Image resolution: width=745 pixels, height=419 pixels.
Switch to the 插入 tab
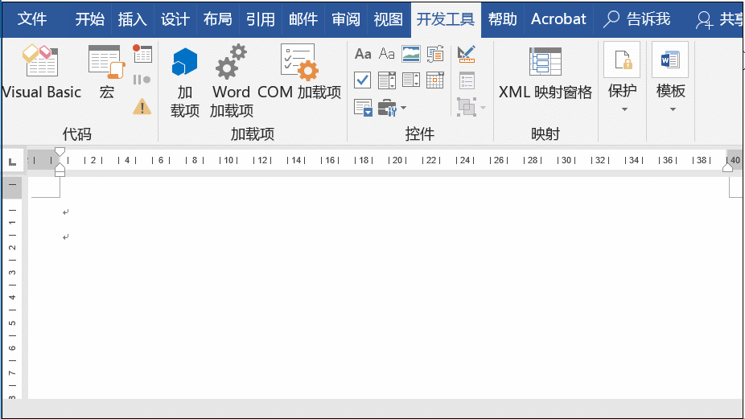(132, 19)
